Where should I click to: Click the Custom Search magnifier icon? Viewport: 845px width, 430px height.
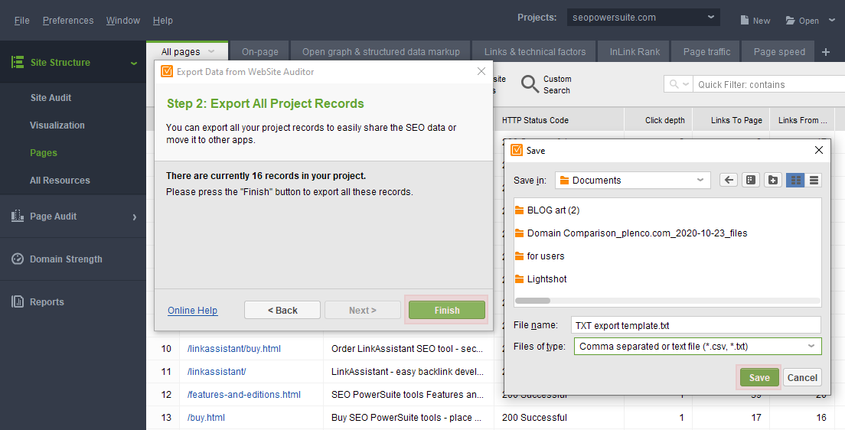pos(530,84)
